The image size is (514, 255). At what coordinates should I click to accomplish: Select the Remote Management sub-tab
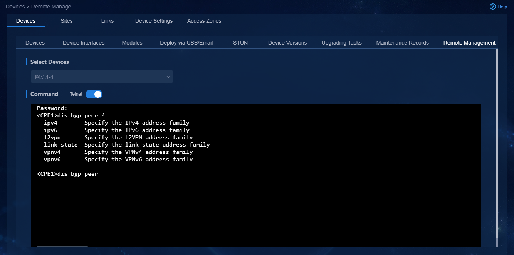point(469,43)
